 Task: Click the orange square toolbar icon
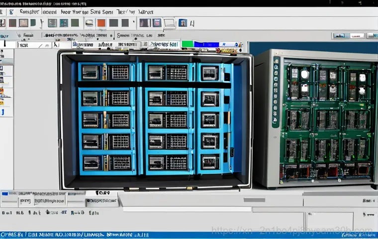pyautogui.click(x=101, y=23)
